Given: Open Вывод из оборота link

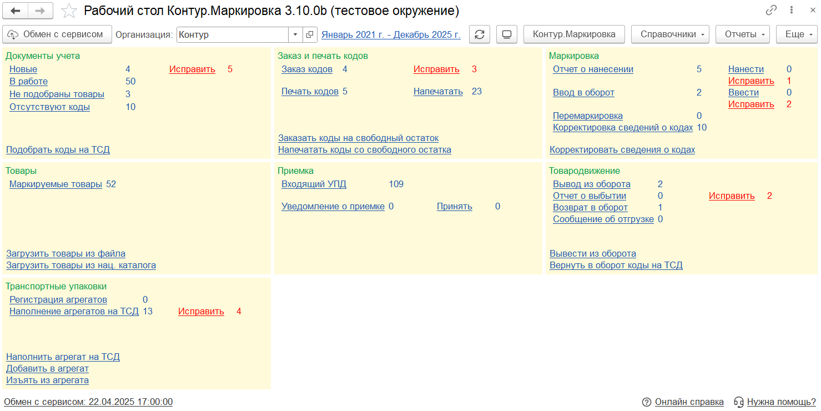Looking at the screenshot, I should [592, 184].
